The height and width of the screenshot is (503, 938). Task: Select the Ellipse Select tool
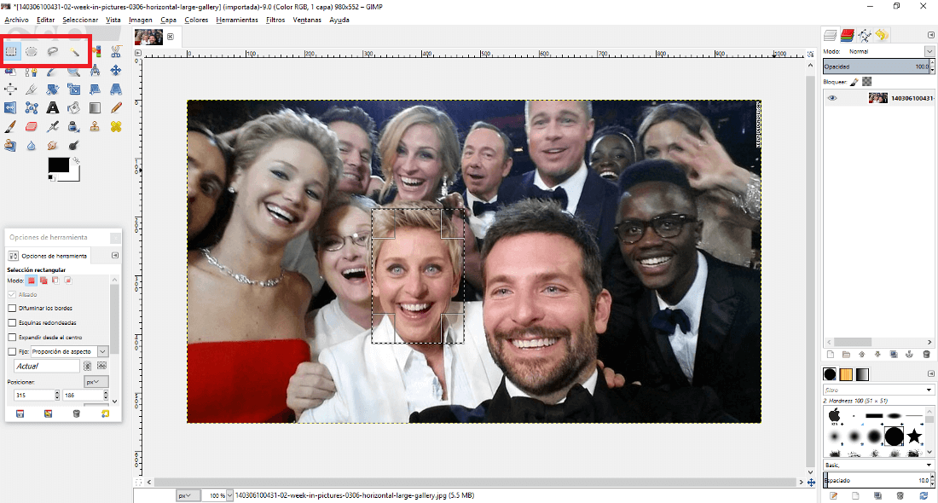tap(31, 51)
